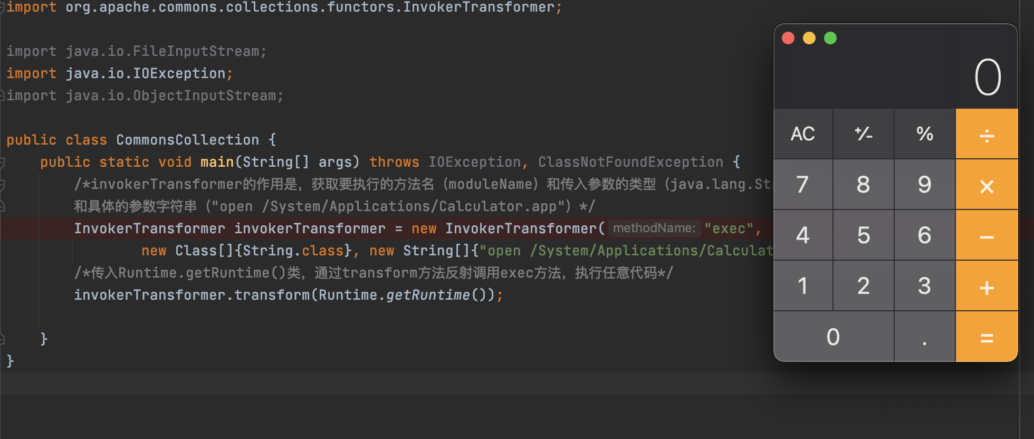This screenshot has width=1034, height=439.
Task: Click the AC clear button in Calculator
Action: (x=803, y=134)
